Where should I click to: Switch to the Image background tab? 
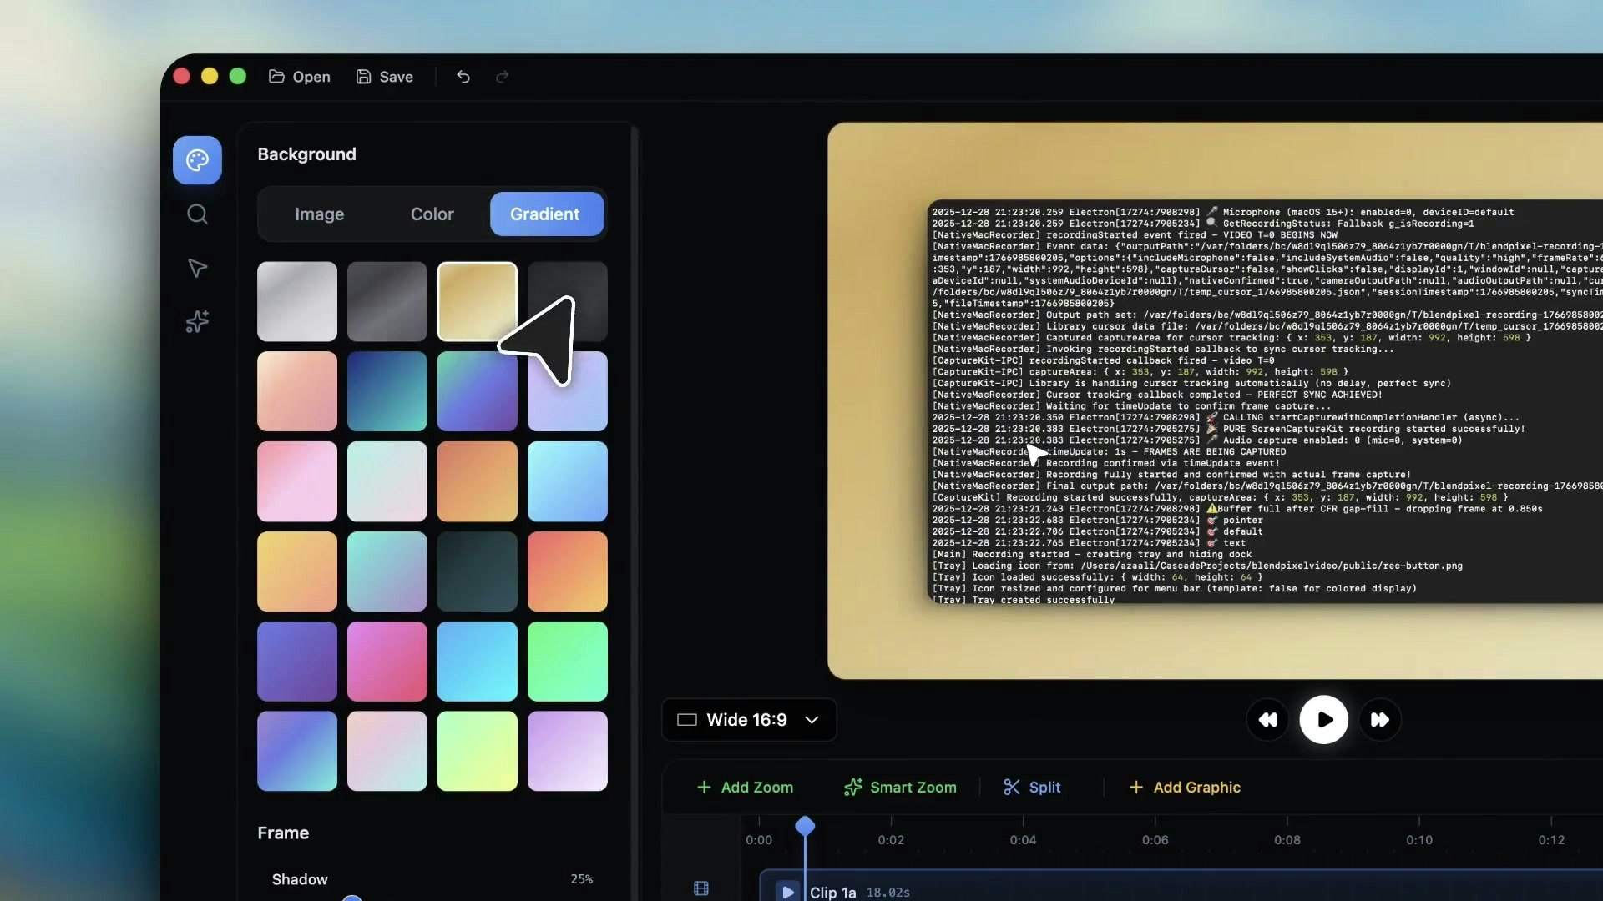pyautogui.click(x=319, y=214)
